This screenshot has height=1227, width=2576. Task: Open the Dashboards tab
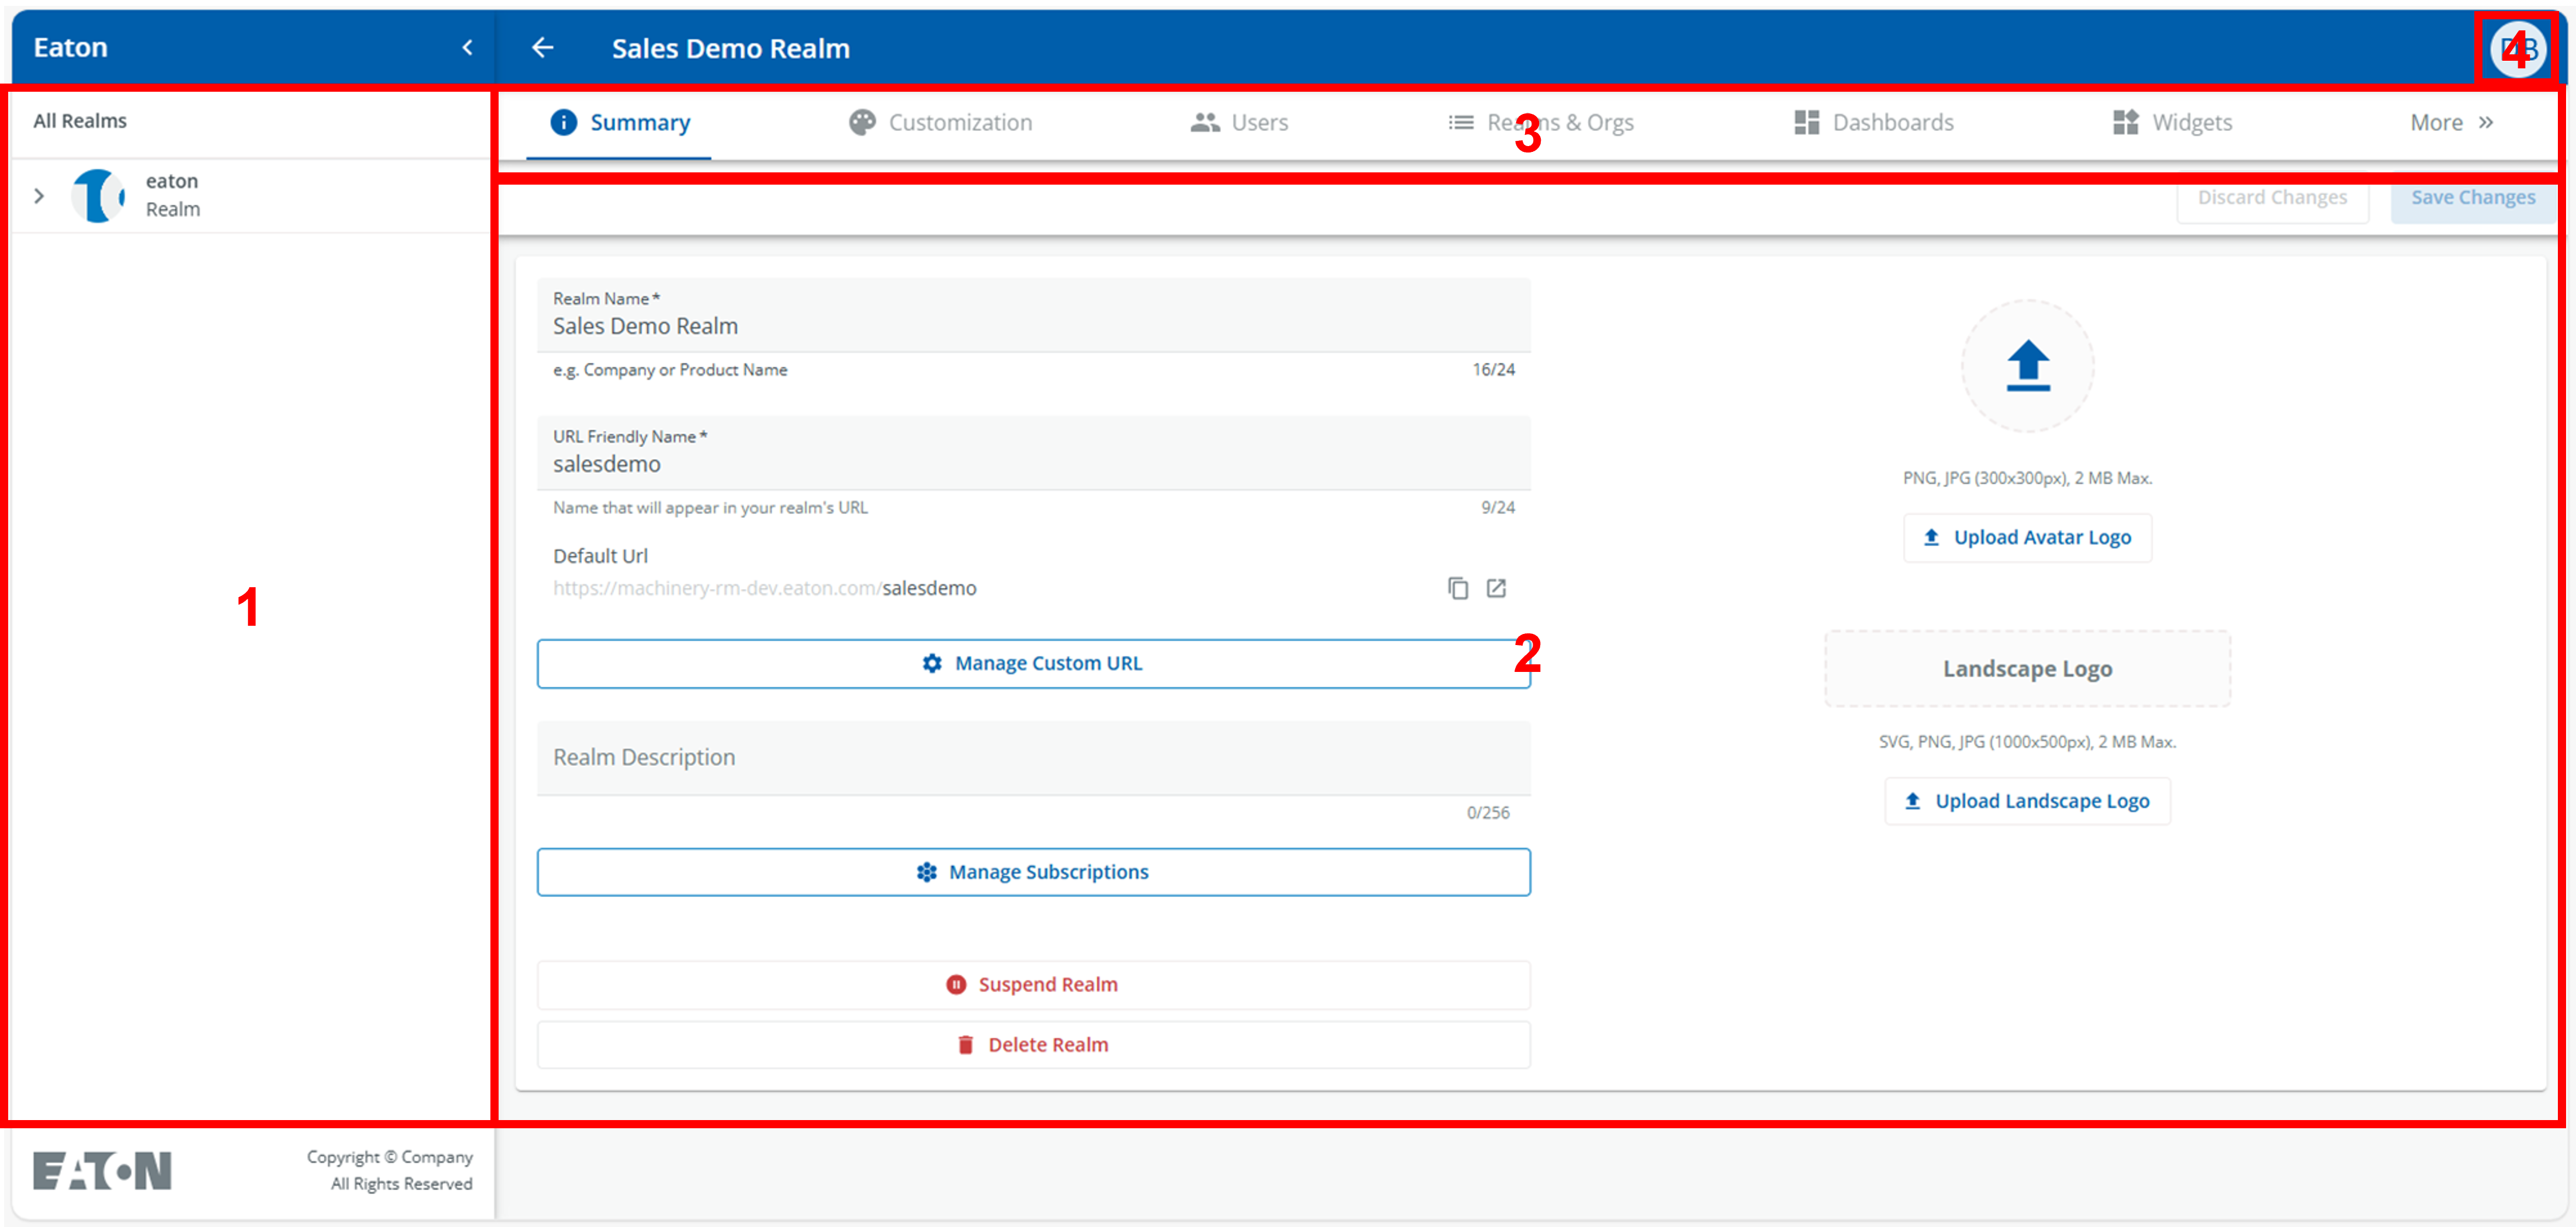click(x=1873, y=123)
